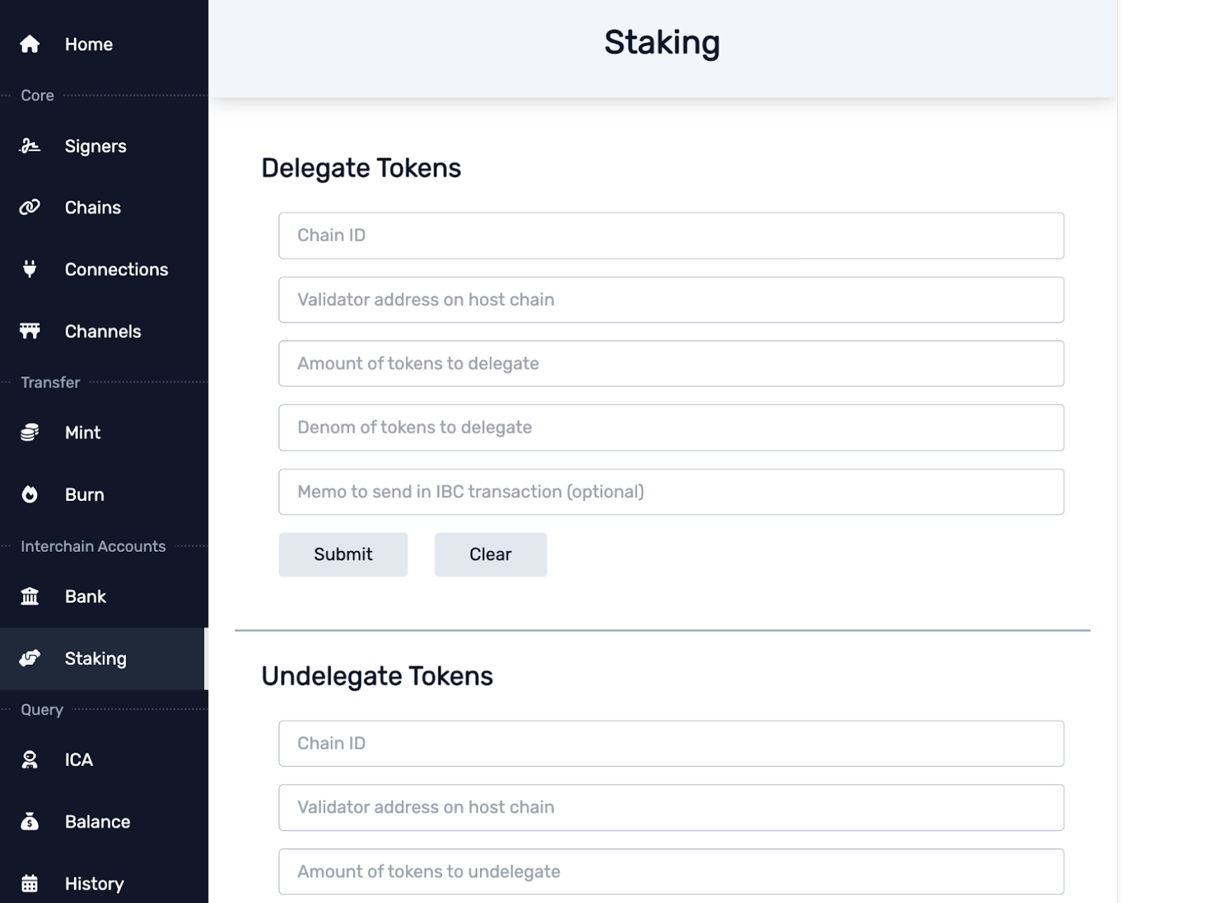The image size is (1205, 903).
Task: Click the optional IBC Memo field
Action: pos(671,492)
